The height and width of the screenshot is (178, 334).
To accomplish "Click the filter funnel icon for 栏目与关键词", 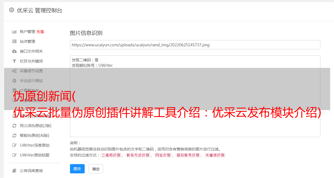I will 14,61.
